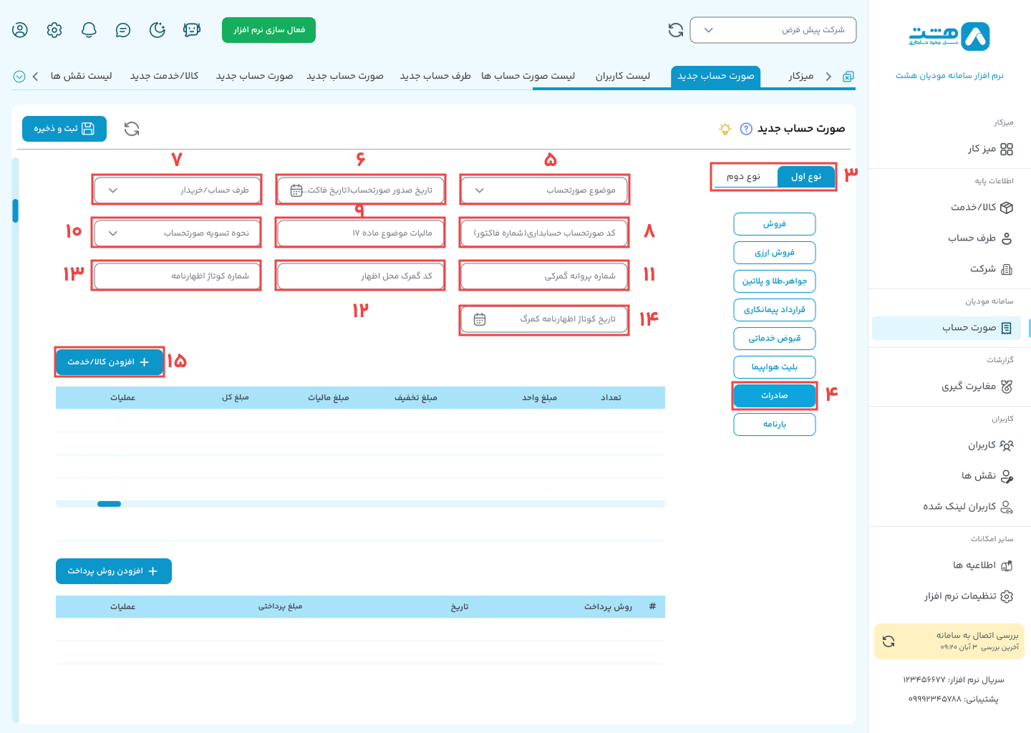
Task: Click the refresh icon beside company selector
Action: [x=676, y=30]
